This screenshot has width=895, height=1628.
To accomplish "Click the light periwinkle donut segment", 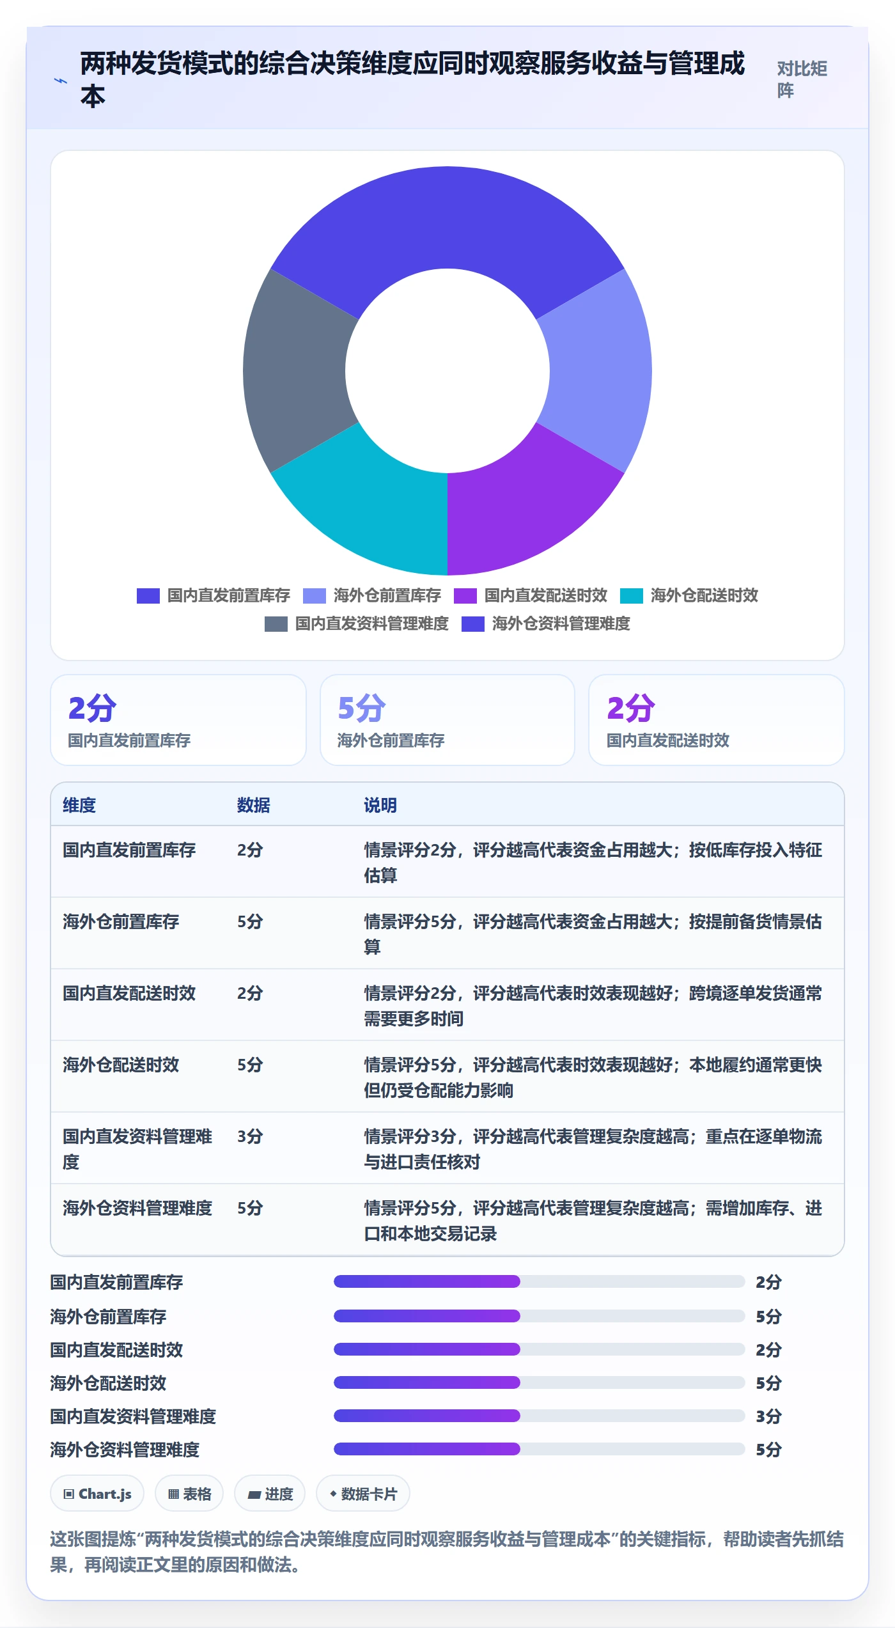I will [600, 371].
